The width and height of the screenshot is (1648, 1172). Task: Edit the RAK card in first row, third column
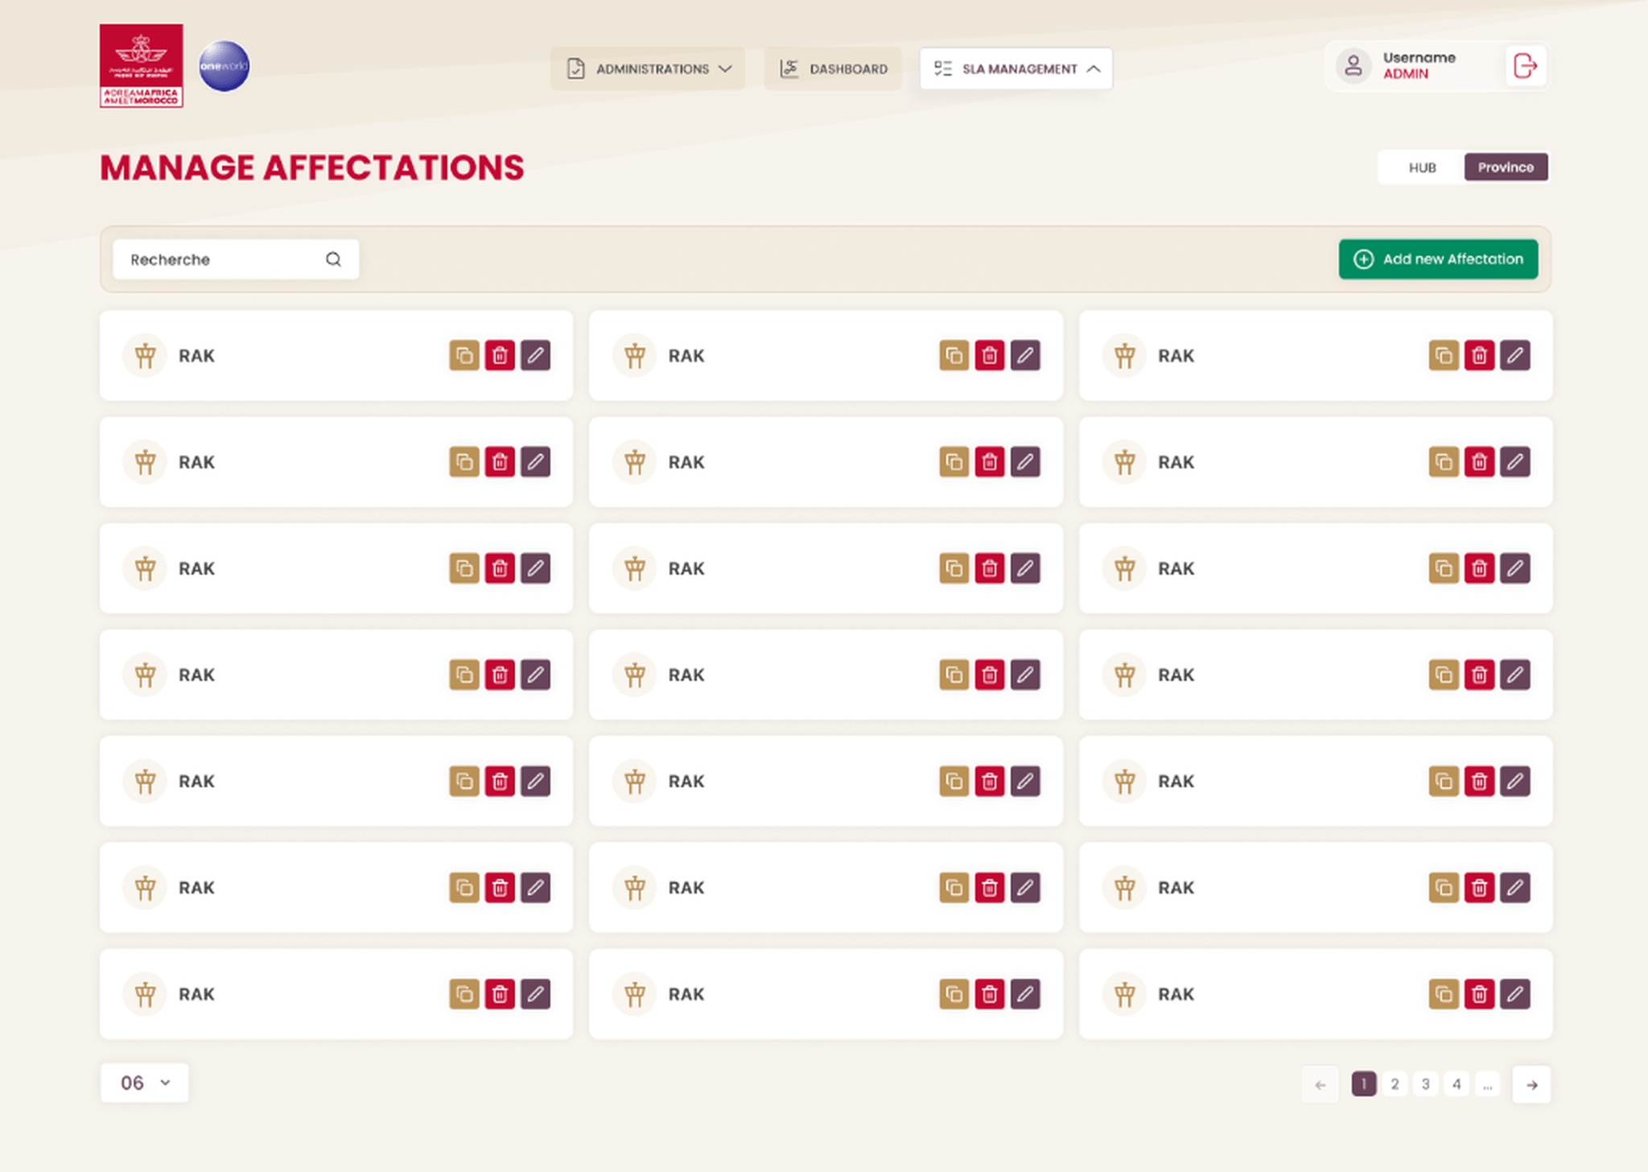(1514, 355)
